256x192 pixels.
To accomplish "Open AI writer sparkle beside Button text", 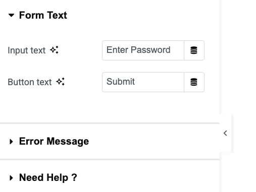I will (61, 82).
